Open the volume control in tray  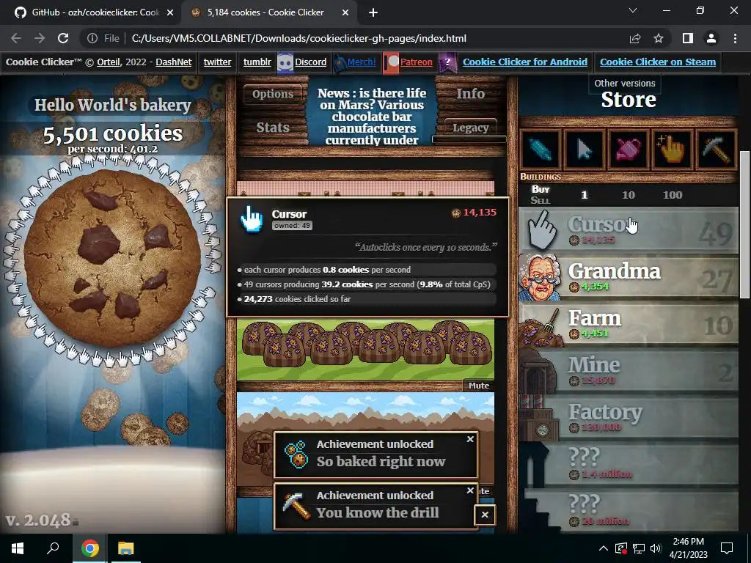point(656,548)
